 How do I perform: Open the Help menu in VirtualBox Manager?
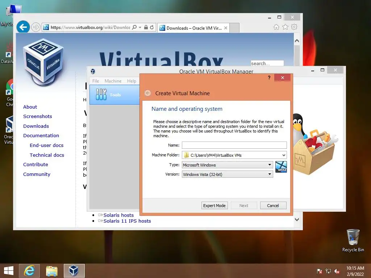pos(132,81)
